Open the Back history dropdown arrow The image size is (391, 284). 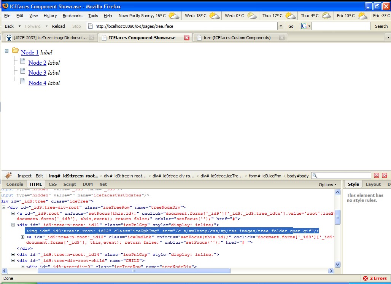coord(19,26)
